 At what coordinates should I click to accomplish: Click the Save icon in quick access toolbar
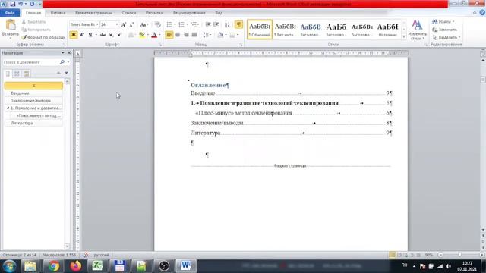click(13, 4)
